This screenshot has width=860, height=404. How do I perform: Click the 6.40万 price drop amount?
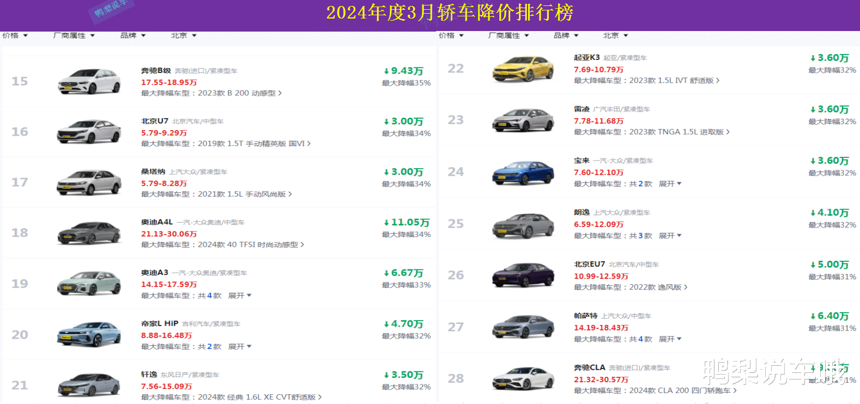tap(829, 316)
